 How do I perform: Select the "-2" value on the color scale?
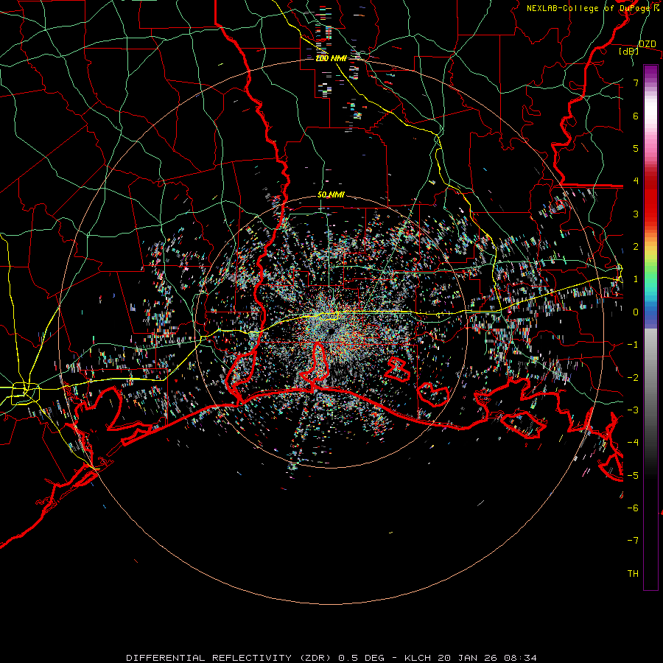(x=633, y=378)
